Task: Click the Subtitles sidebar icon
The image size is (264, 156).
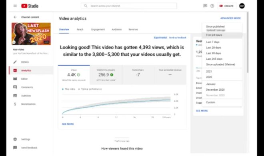Action: tap(15, 95)
